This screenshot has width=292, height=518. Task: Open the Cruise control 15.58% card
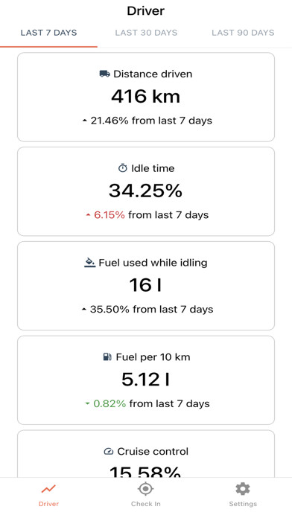[x=146, y=453]
